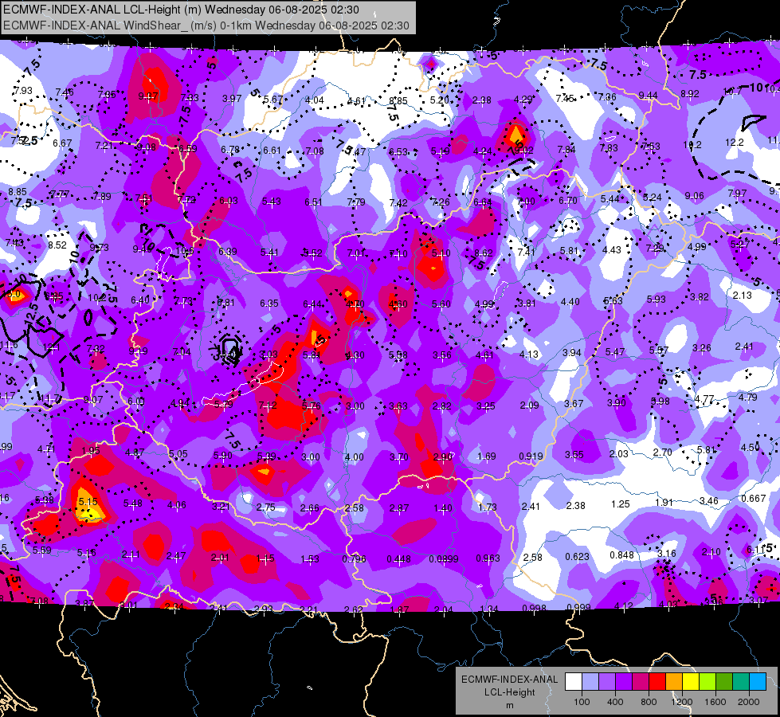This screenshot has width=780, height=717.
Task: Click the legend tick label 100
Action: pyautogui.click(x=582, y=702)
